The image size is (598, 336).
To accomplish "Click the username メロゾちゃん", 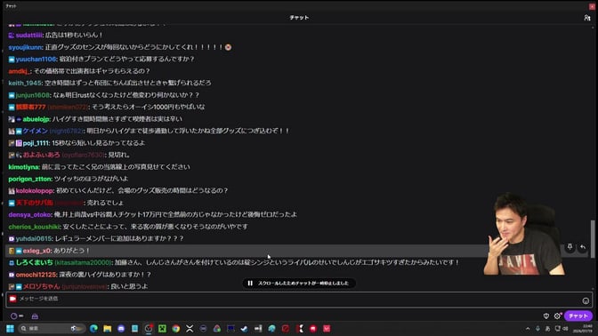I will [42, 286].
